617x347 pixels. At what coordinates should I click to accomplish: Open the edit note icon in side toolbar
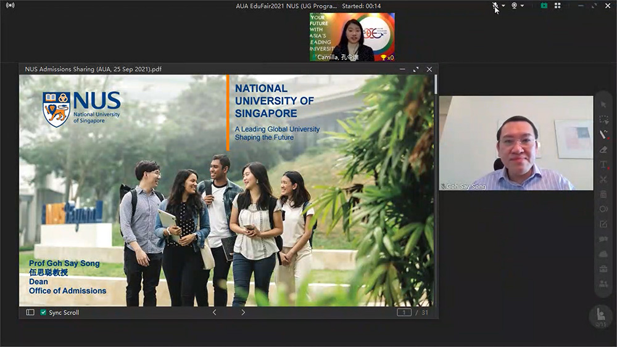(603, 224)
